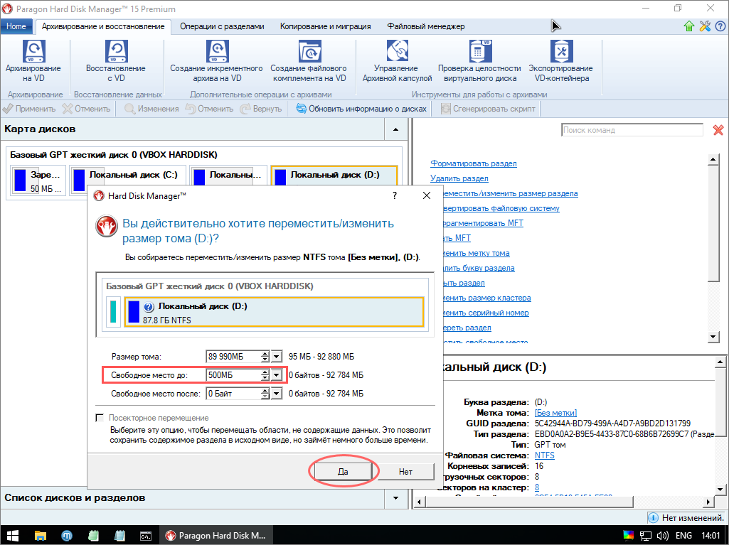
Task: Open Свободное место до units dropdown
Action: pyautogui.click(x=276, y=375)
